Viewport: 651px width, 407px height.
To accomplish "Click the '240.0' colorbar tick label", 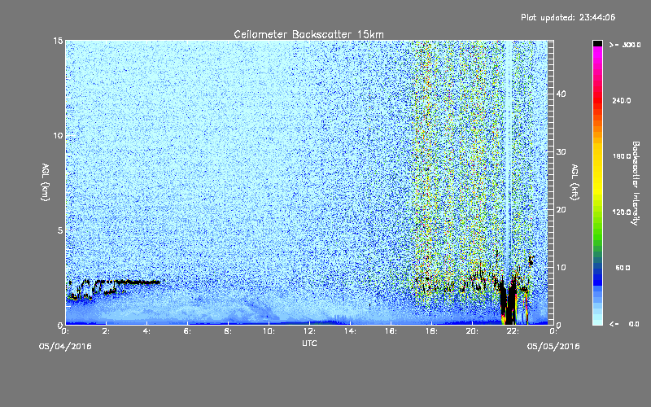I will pos(621,100).
